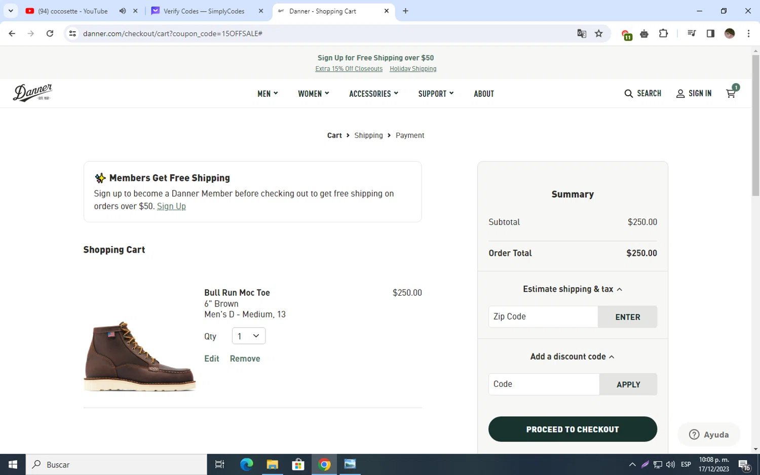Open Sign In account link
The height and width of the screenshot is (475, 760).
pyautogui.click(x=694, y=93)
